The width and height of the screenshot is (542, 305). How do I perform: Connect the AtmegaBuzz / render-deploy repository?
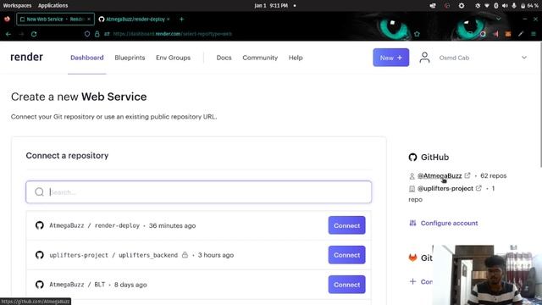tap(346, 225)
